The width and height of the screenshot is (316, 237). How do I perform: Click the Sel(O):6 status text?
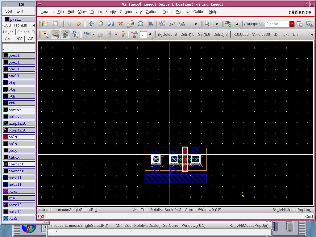point(220,35)
